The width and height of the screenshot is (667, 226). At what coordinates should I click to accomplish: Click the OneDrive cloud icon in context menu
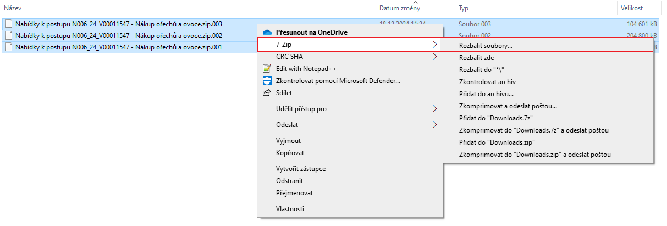click(x=267, y=32)
